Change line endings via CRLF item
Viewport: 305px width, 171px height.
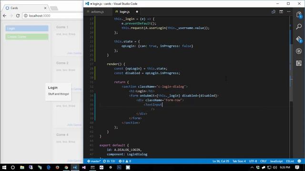(x=264, y=161)
